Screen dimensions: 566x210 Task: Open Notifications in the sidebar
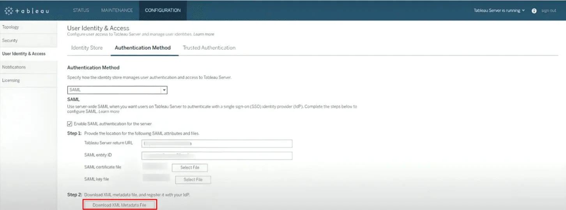(x=28, y=67)
